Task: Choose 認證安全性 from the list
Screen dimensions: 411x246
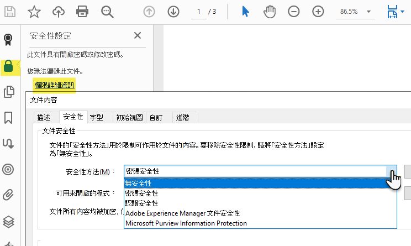Action: 260,203
